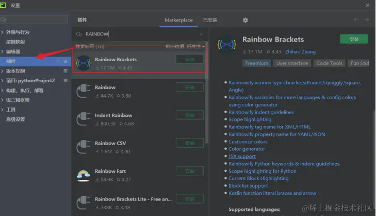Click the Rainbow Brackets details title
This screenshot has height=216, width=376.
coord(273,40)
